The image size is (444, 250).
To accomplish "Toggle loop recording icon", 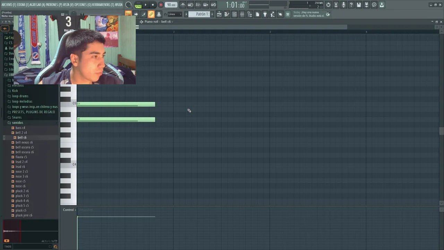I will pos(213,5).
